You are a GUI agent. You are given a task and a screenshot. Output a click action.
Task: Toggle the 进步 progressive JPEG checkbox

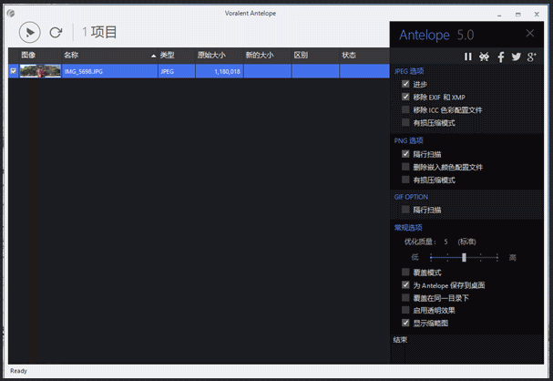pyautogui.click(x=405, y=84)
